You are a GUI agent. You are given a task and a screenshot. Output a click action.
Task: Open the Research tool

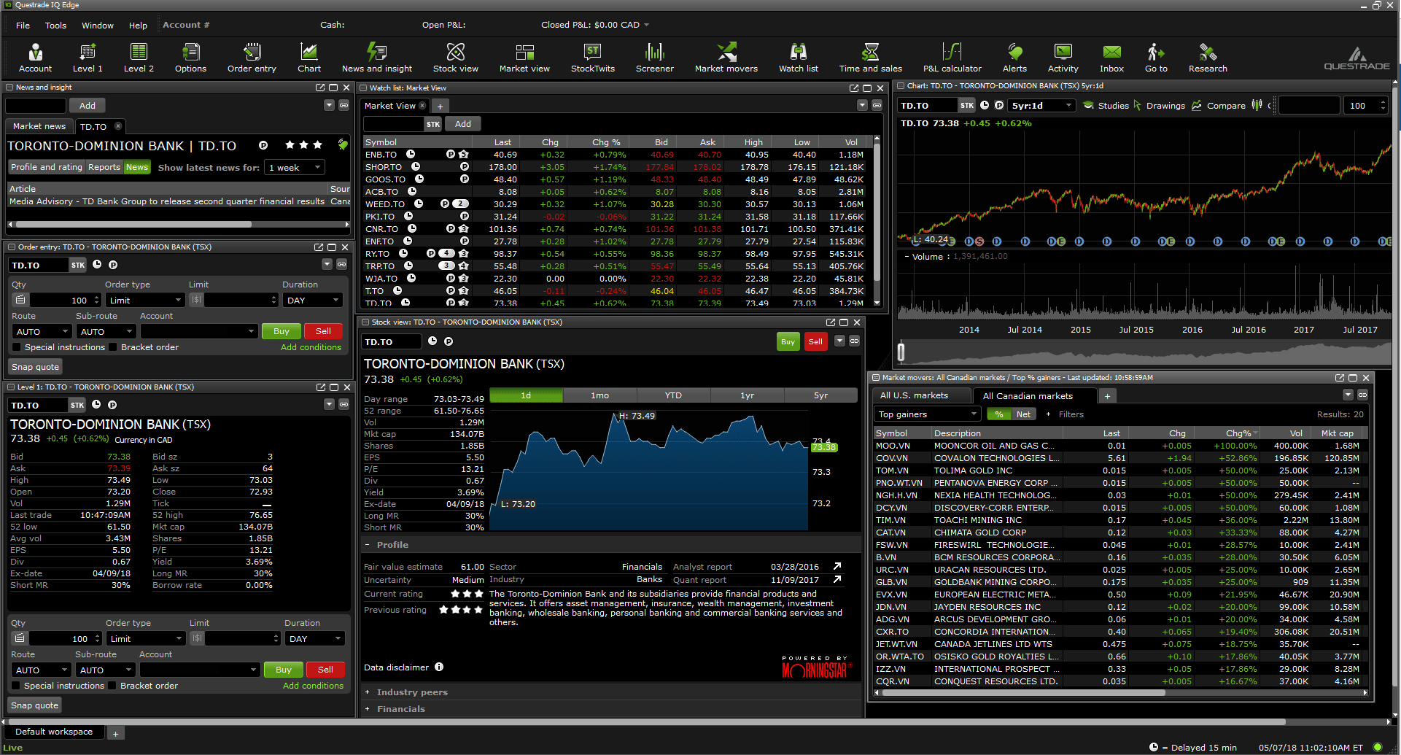point(1207,58)
